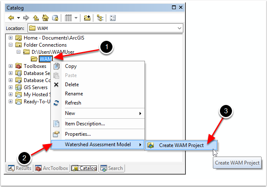267x187 pixels.
Task: Choose Properties... from context menu
Action: (98, 134)
